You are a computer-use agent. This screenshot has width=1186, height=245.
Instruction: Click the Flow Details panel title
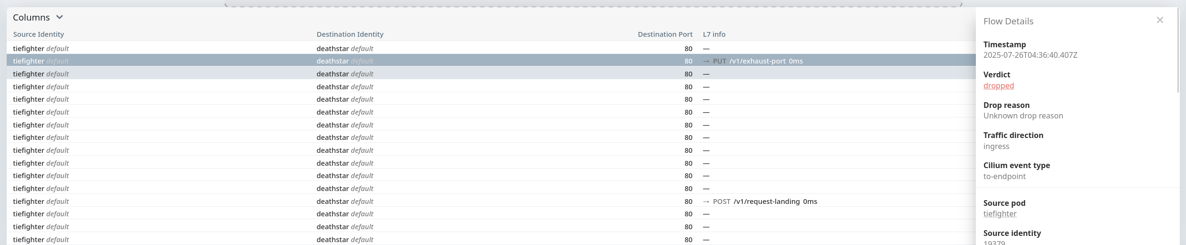tap(1008, 21)
